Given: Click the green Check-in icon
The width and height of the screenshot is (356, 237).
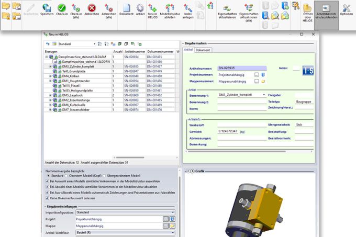Looking at the screenshot, I should [x=62, y=8].
